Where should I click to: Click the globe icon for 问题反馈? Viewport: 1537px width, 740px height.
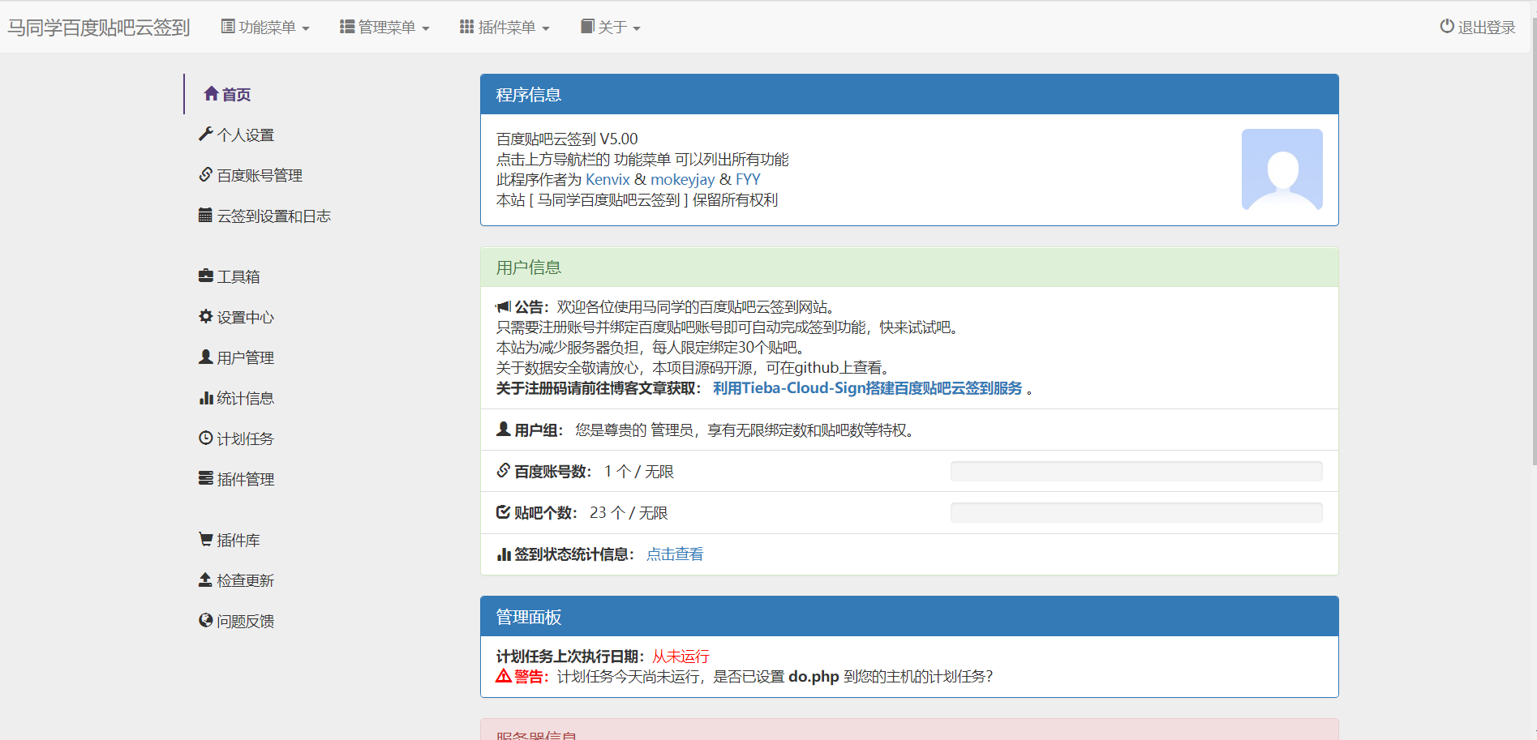click(x=206, y=621)
